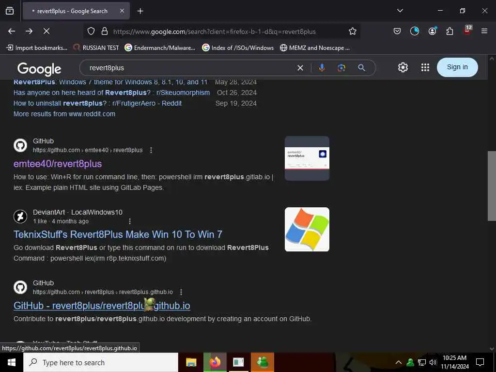Screen dimensions: 496x372
Task: Open File Explorer from the taskbar
Action: click(x=191, y=362)
